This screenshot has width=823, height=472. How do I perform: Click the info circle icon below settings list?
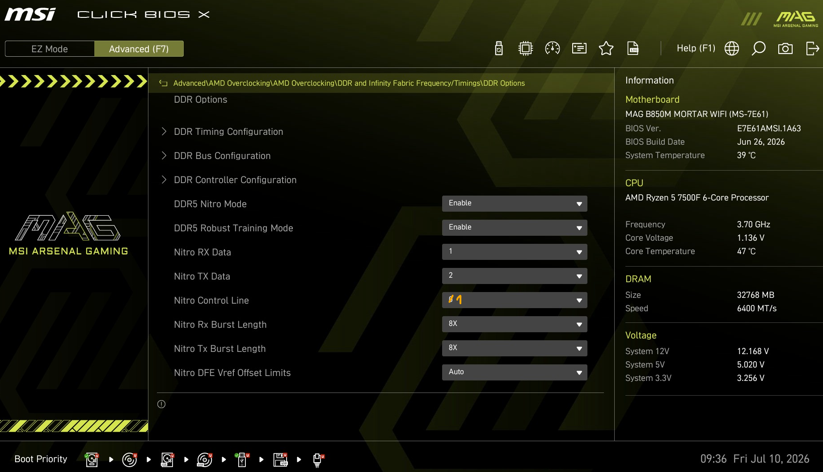161,404
